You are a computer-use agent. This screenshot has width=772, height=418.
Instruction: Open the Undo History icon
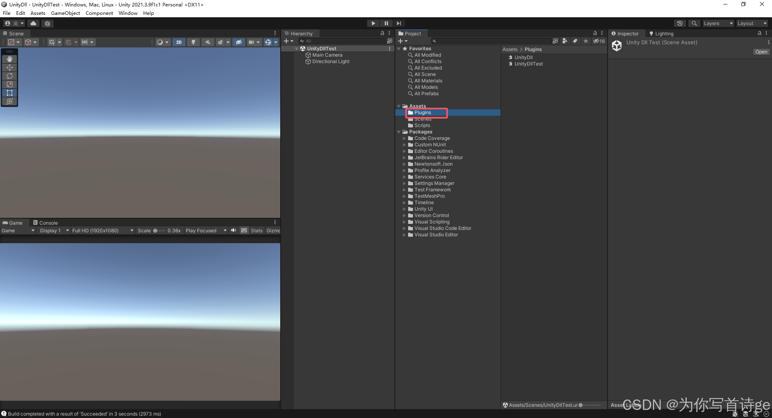point(680,23)
